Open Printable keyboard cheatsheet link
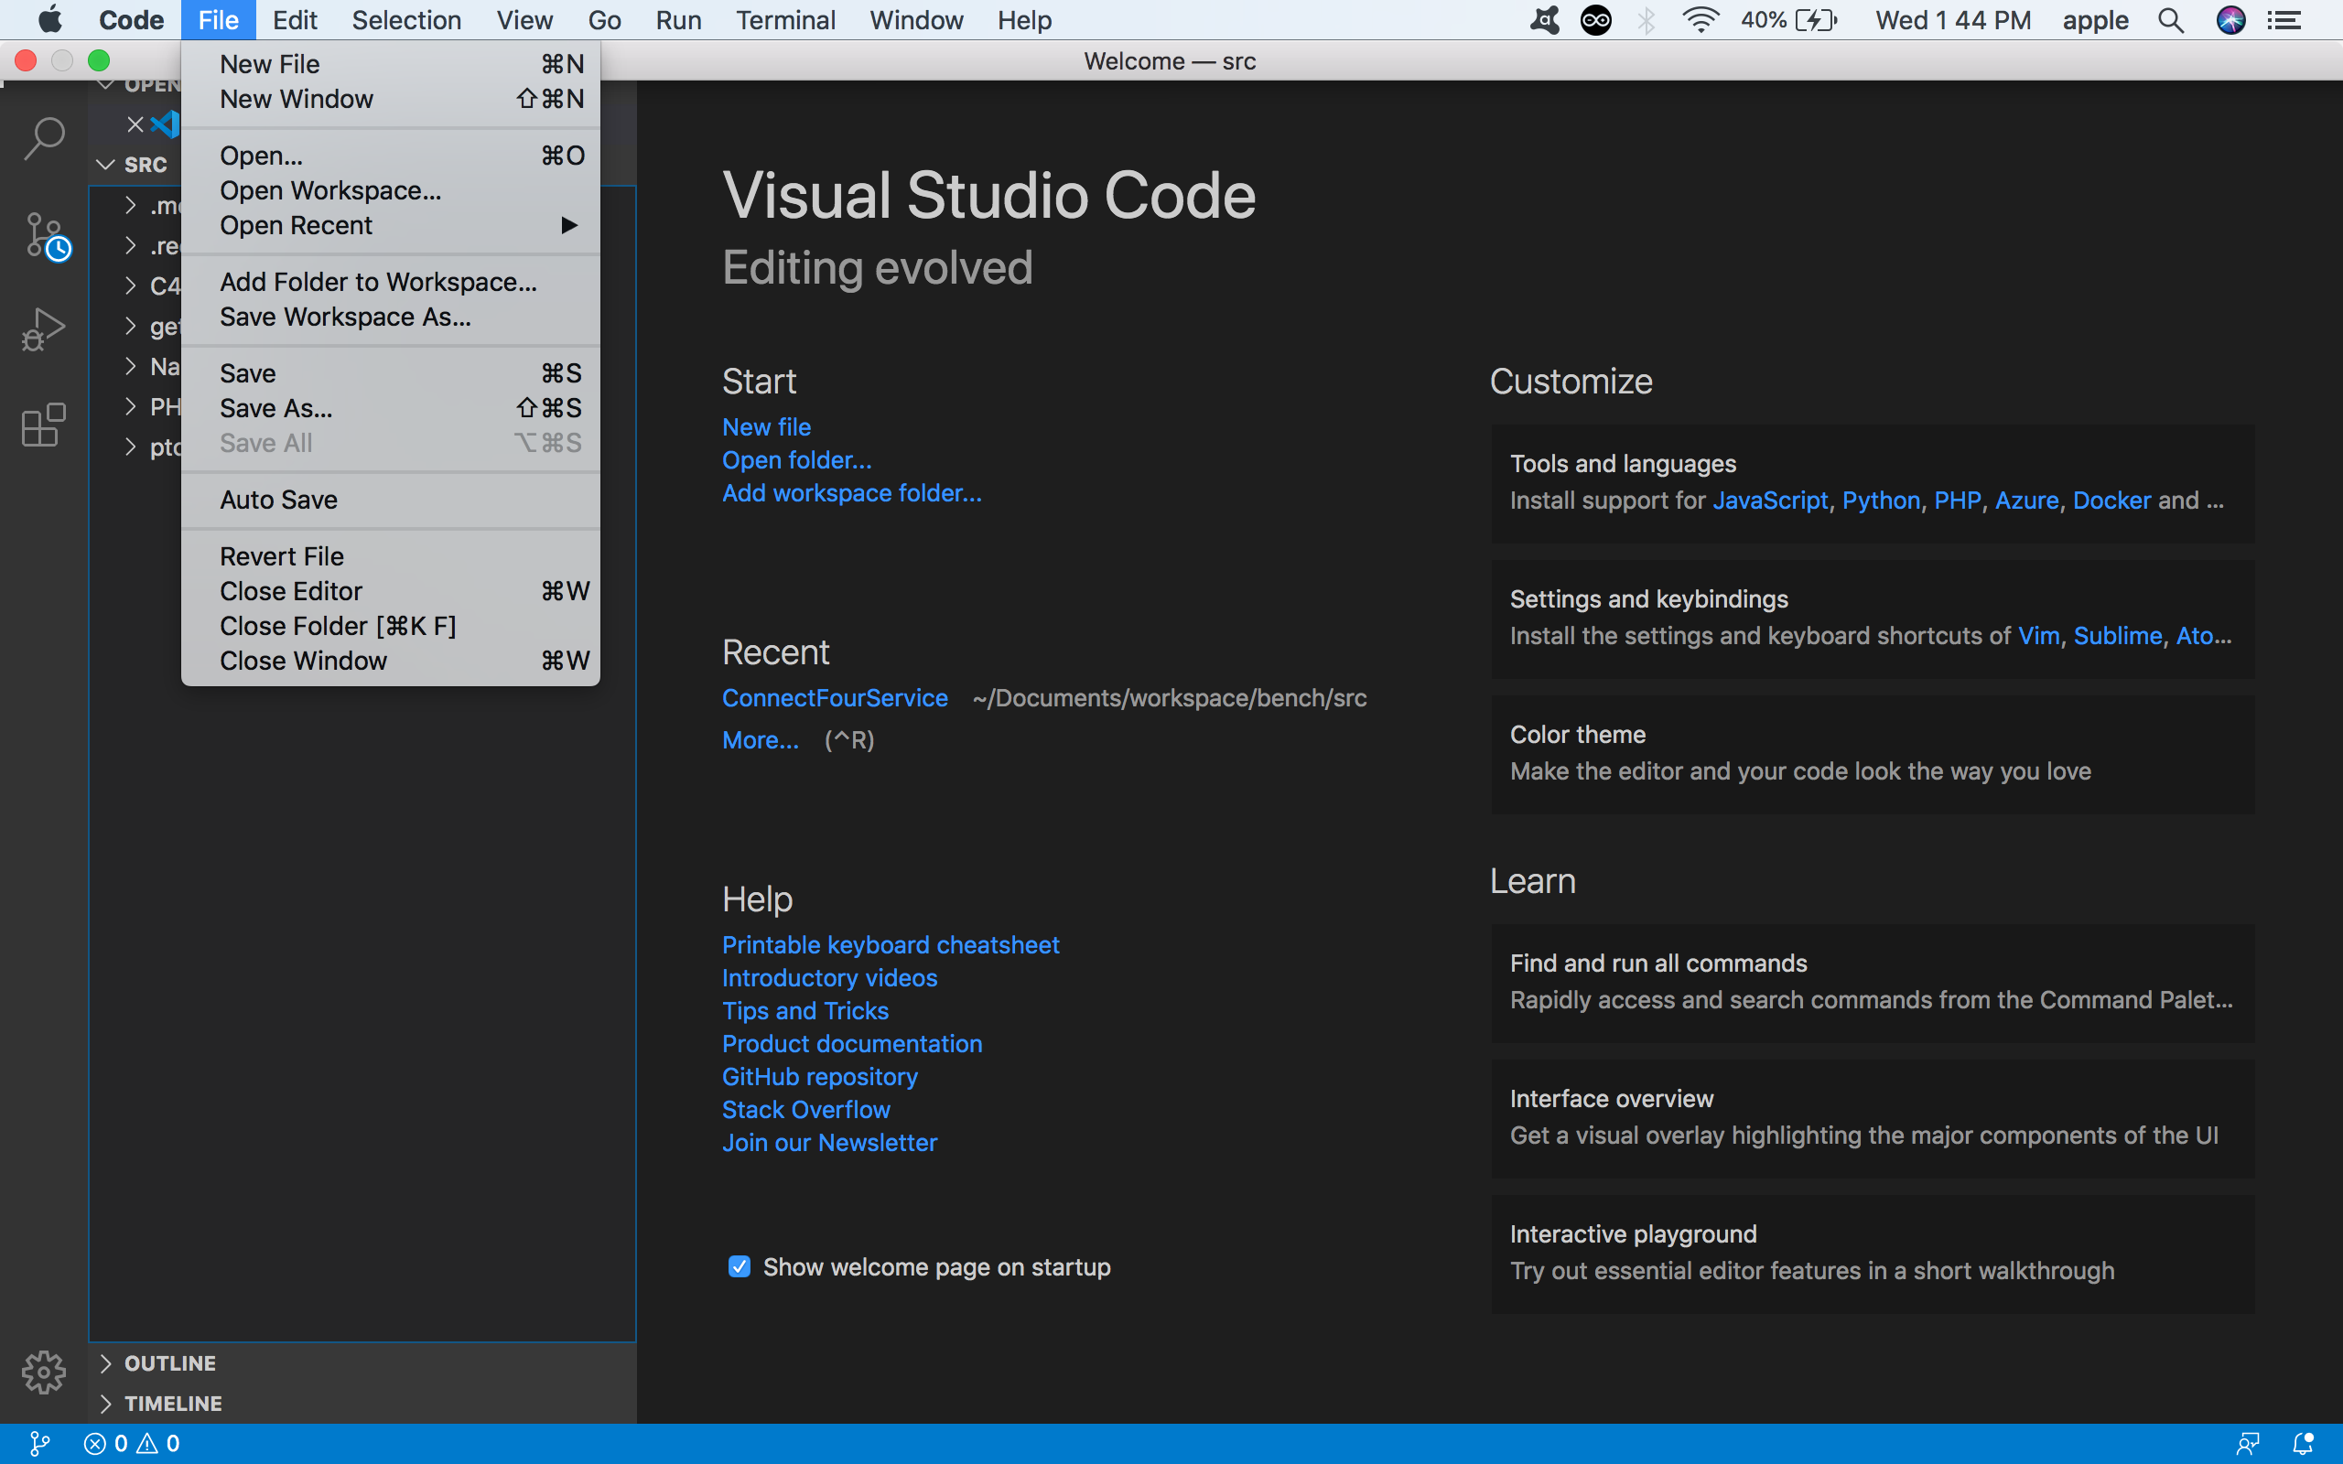Screen dimensions: 2343x1464 coord(891,945)
